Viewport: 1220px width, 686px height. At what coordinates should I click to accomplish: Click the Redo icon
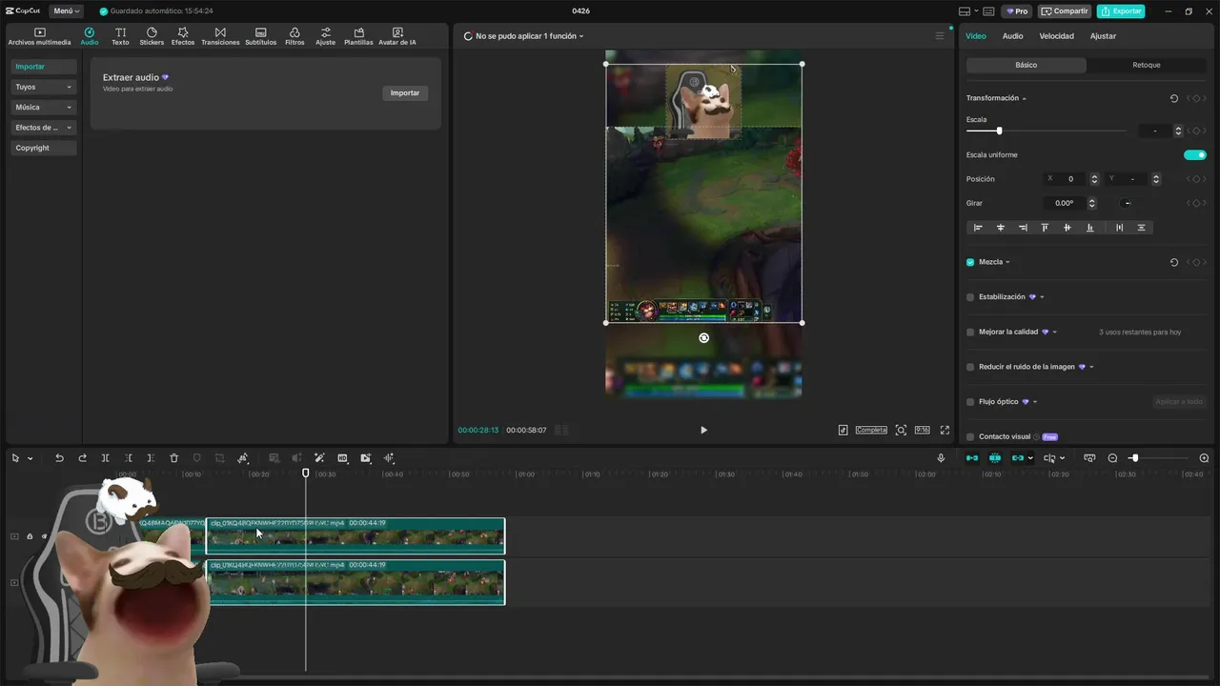click(82, 458)
